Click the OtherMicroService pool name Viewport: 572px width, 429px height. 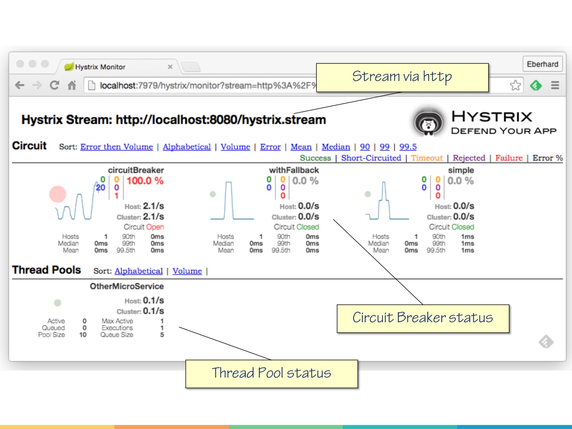coord(127,286)
